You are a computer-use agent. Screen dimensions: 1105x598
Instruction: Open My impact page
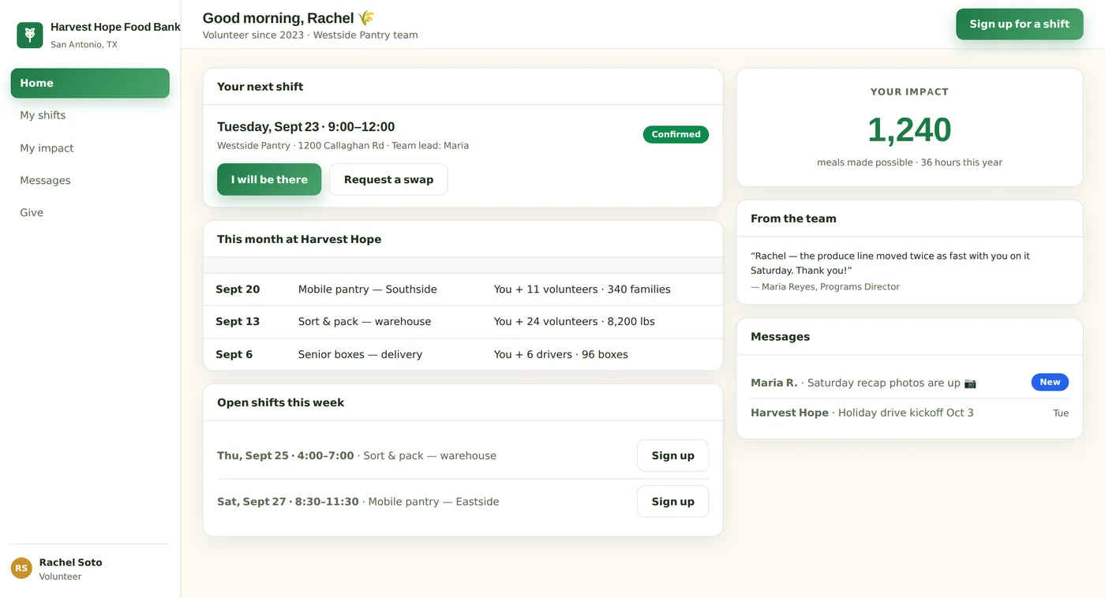click(x=90, y=148)
